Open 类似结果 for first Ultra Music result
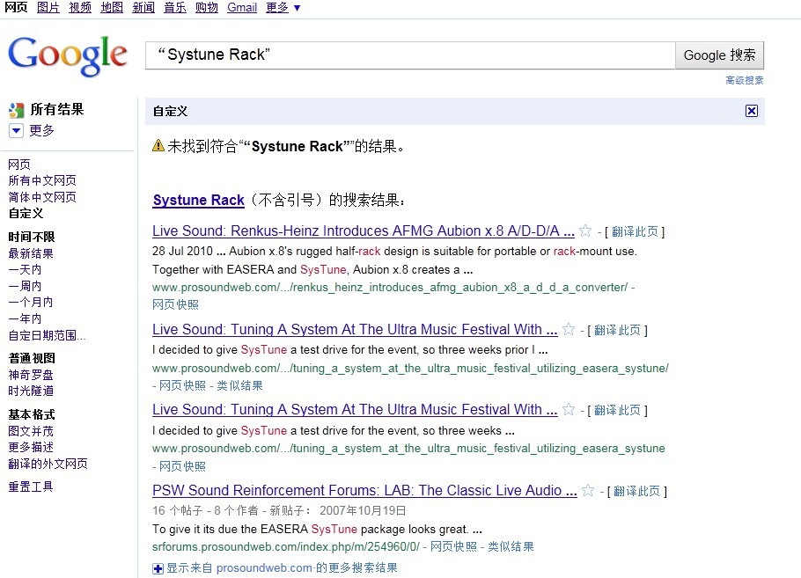 click(x=239, y=385)
